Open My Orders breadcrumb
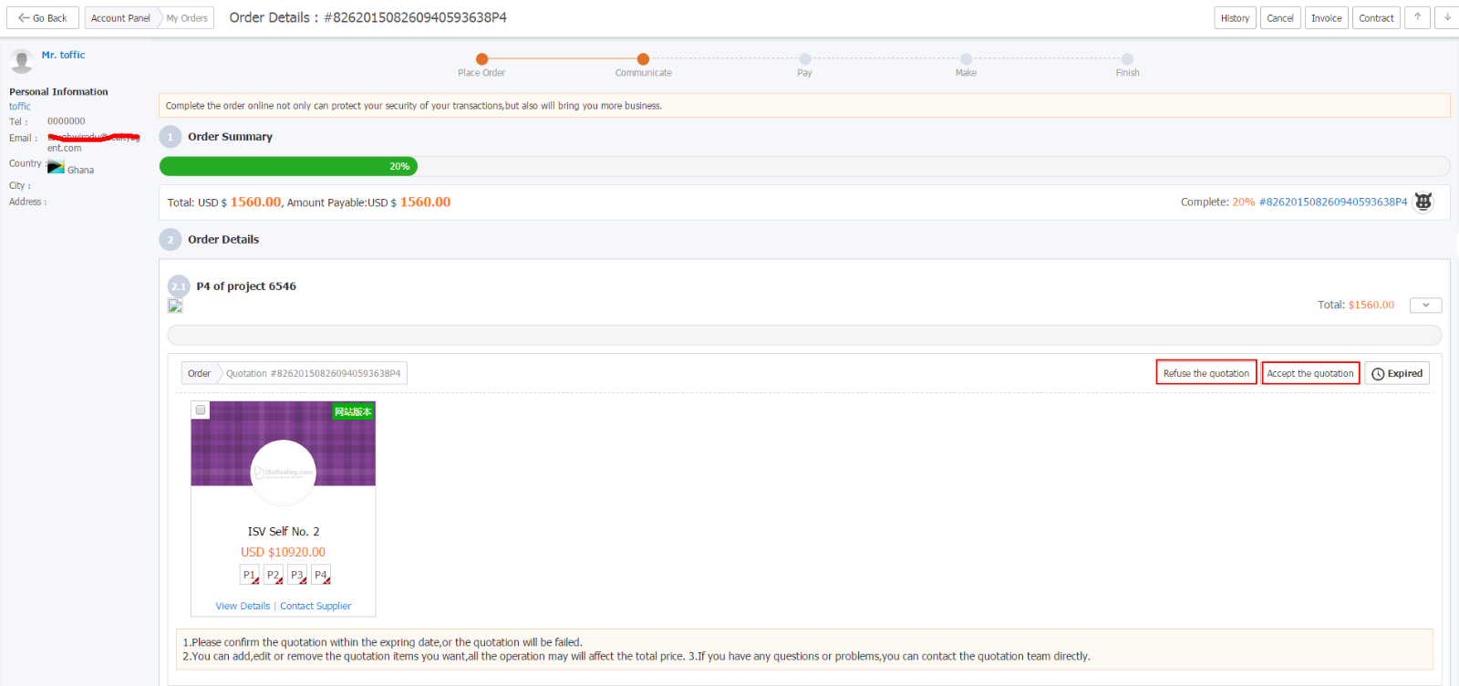 (187, 18)
